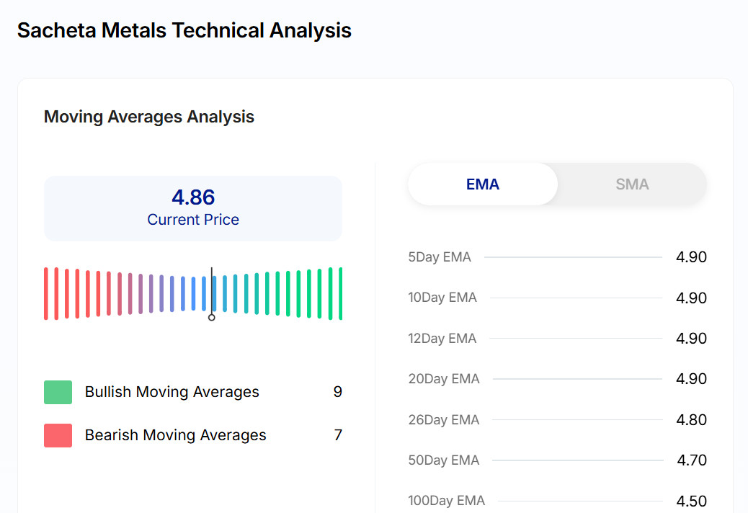Click the red Bearish Moving Averages swatch
The image size is (748, 513).
pyautogui.click(x=58, y=435)
